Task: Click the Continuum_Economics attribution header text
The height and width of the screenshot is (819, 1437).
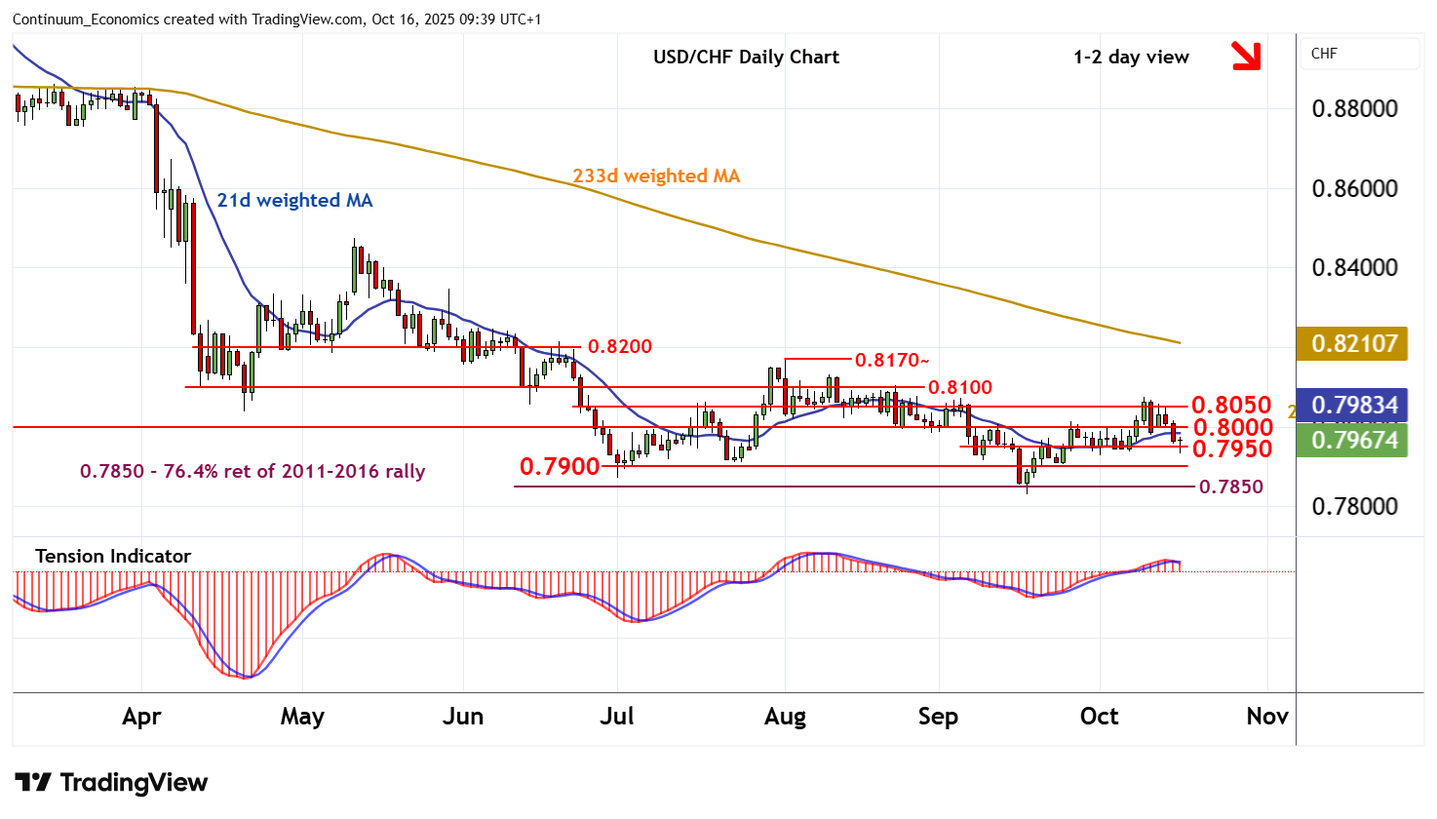Action: coord(277,19)
